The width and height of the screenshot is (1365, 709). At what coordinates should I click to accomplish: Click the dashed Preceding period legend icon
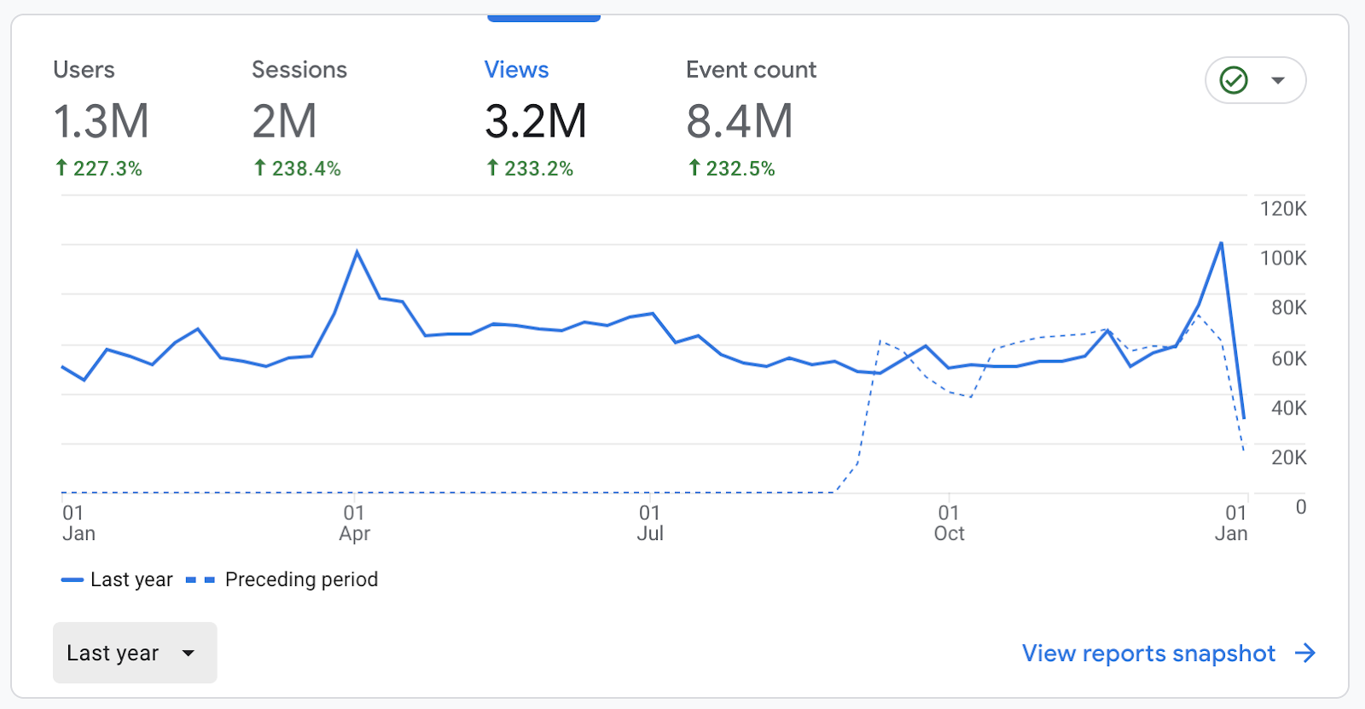click(x=200, y=580)
